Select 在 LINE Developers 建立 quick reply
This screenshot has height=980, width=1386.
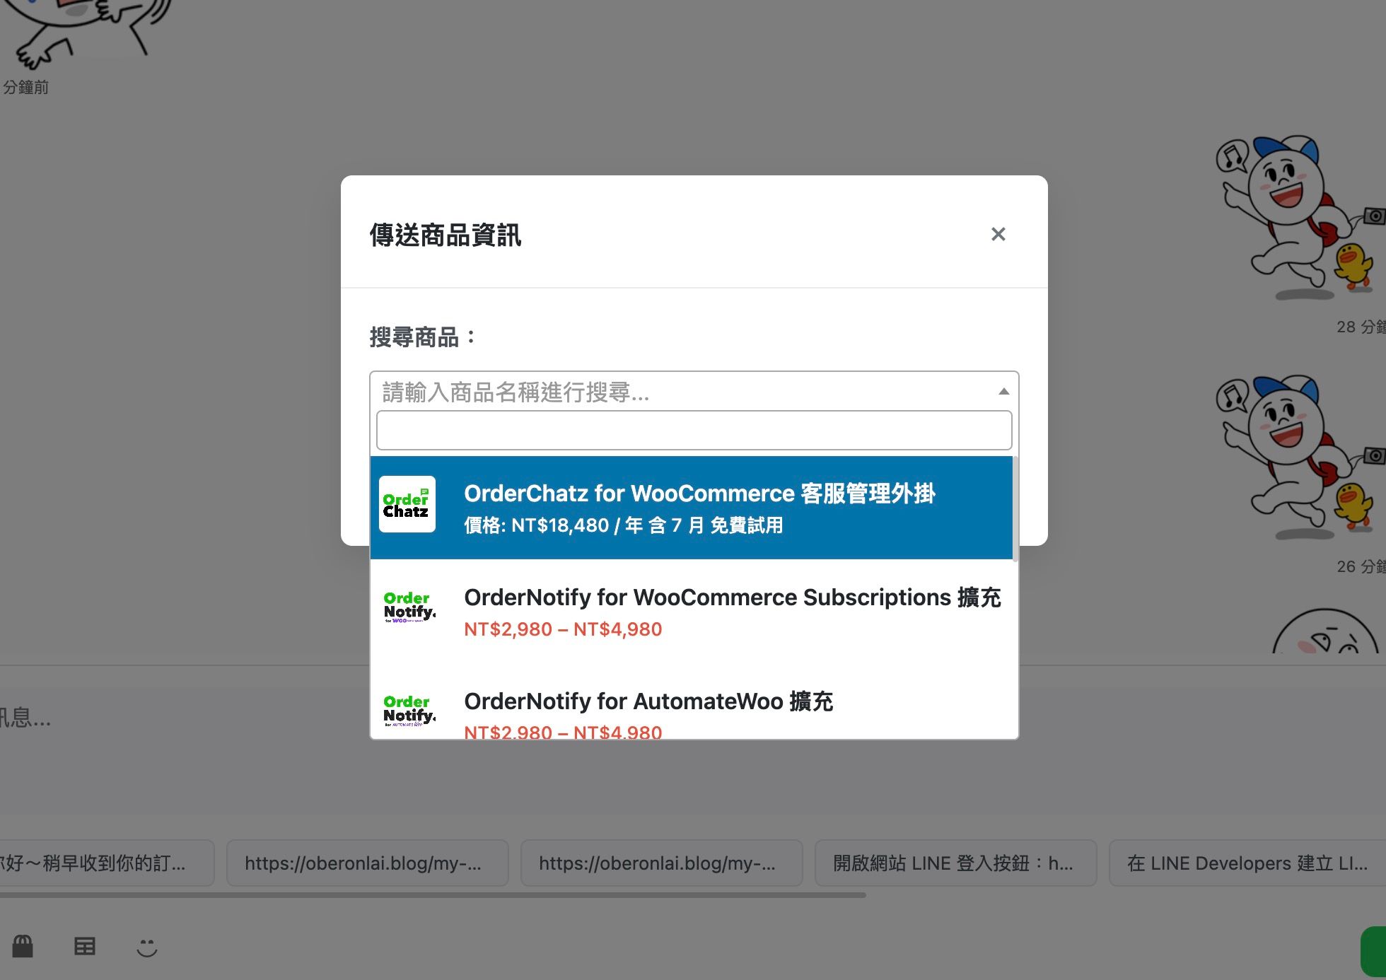pyautogui.click(x=1246, y=863)
